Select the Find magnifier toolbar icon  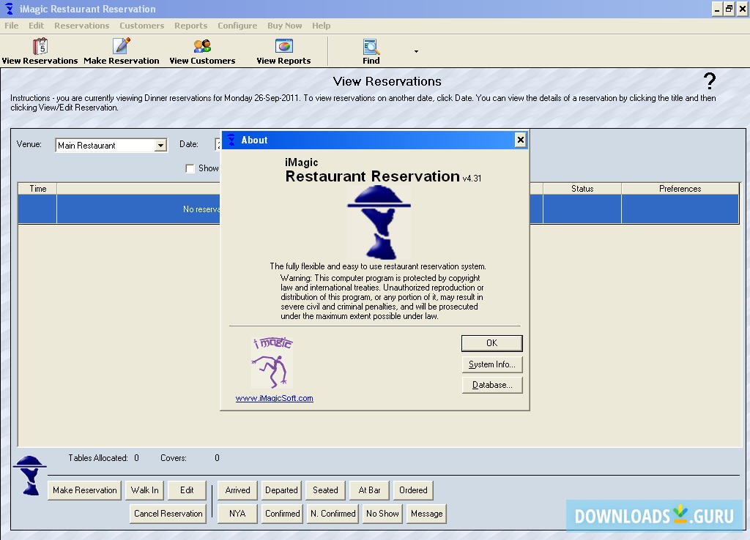370,45
